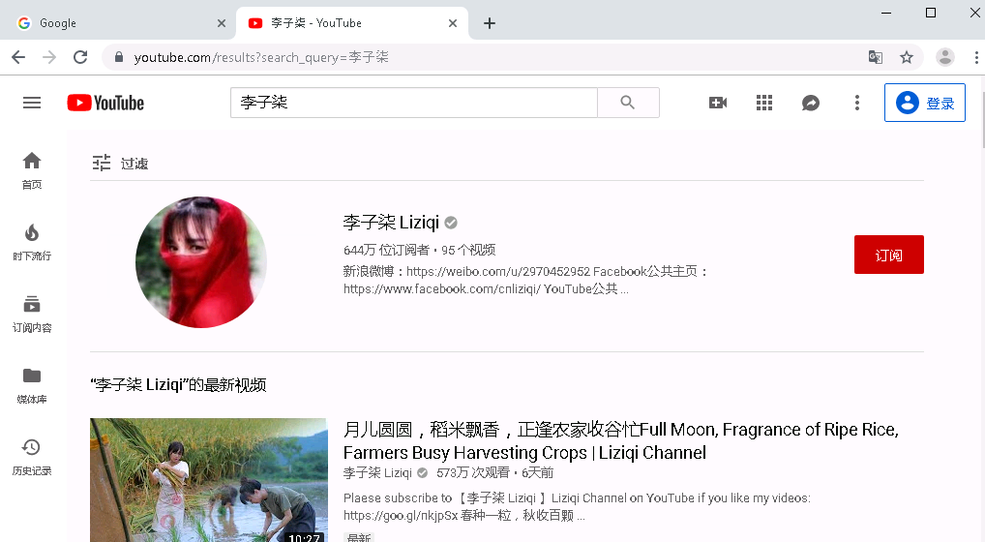Viewport: 985px width, 542px height.
Task: Open 历史记录 history in sidebar
Action: point(31,457)
